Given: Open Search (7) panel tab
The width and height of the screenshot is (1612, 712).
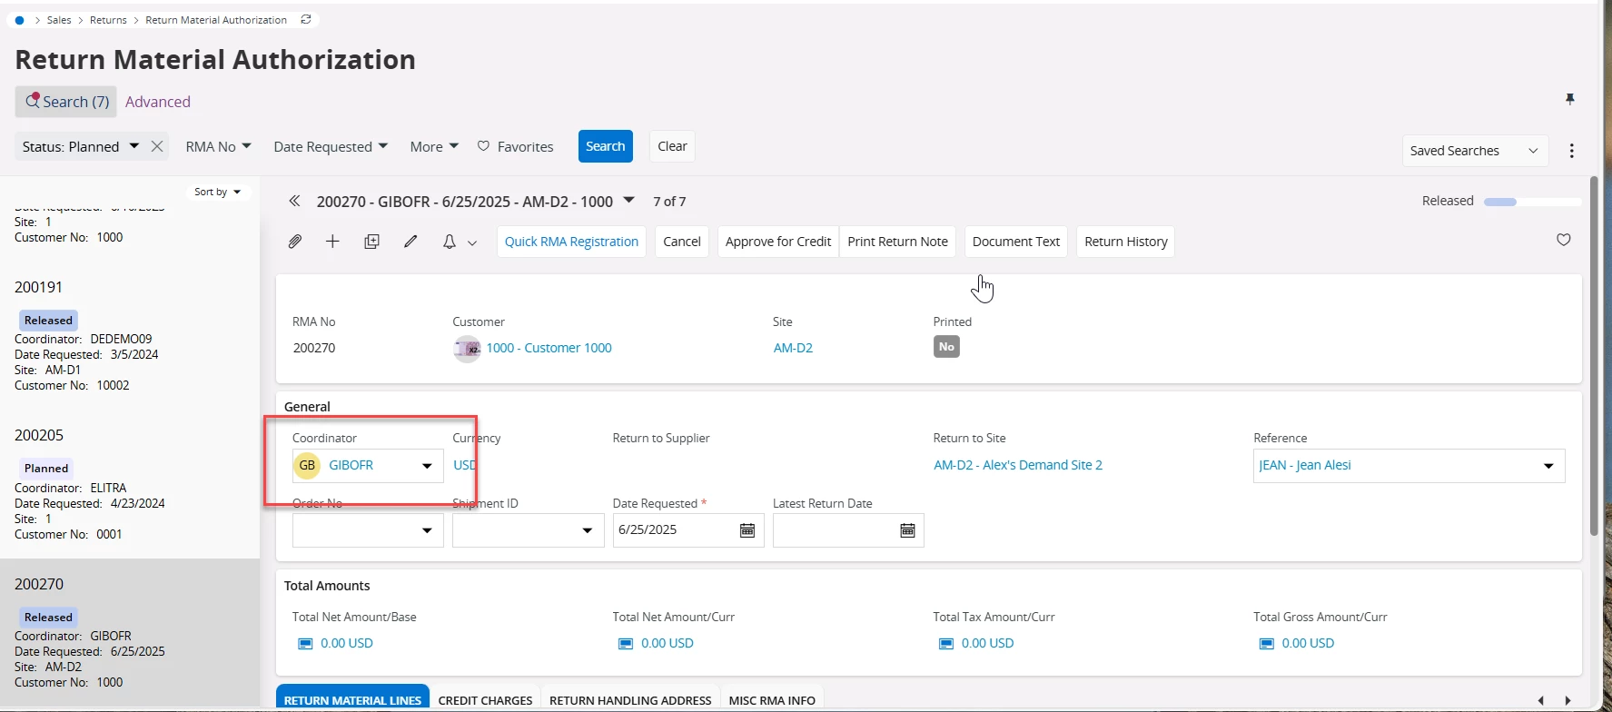Looking at the screenshot, I should [x=66, y=102].
